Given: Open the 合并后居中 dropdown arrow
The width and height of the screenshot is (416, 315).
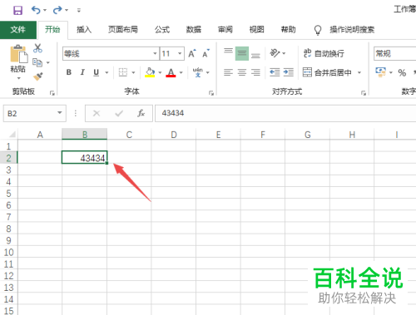Looking at the screenshot, I should point(359,73).
